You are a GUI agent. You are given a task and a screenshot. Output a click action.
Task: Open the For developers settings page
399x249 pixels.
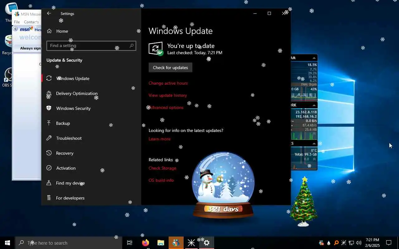tap(91, 198)
